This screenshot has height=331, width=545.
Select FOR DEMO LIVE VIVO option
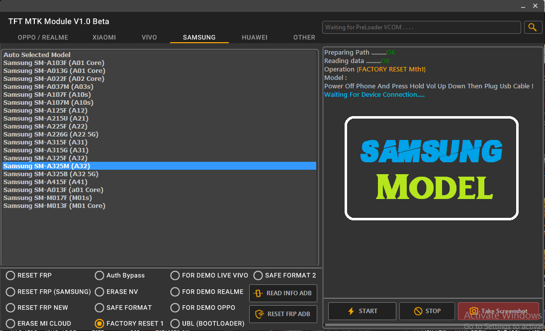point(209,275)
